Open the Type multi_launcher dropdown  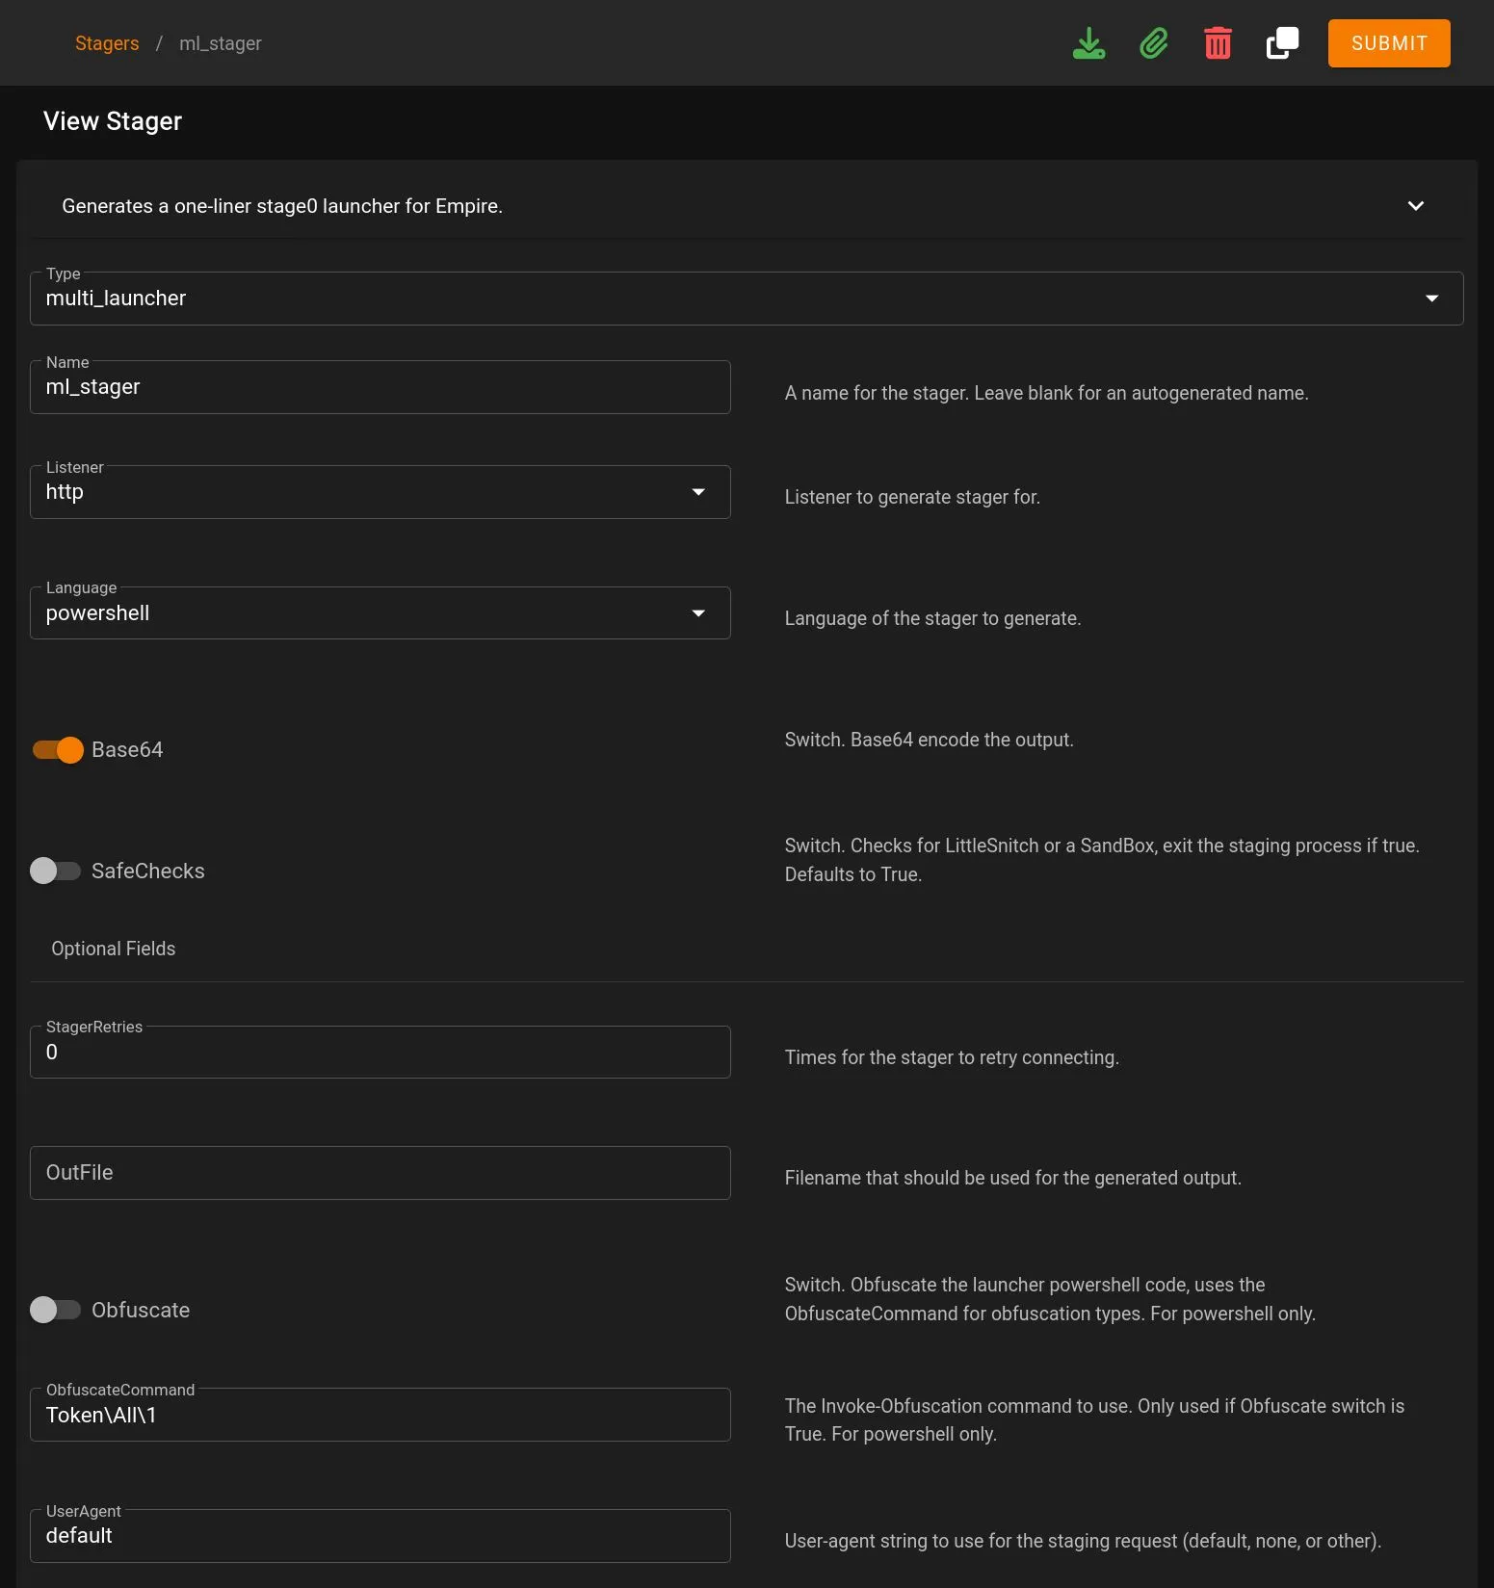click(x=747, y=299)
